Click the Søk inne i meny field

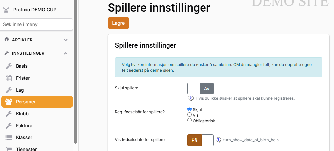[x=36, y=24]
